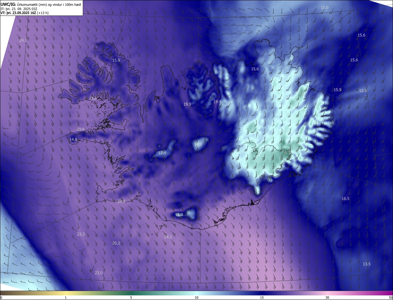Click the 14.8 value on the map
The height and width of the screenshot is (300, 393).
73,139
